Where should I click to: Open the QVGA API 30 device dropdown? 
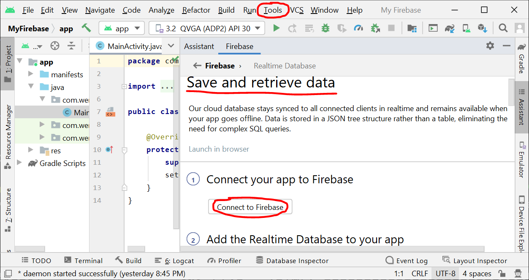(x=207, y=28)
